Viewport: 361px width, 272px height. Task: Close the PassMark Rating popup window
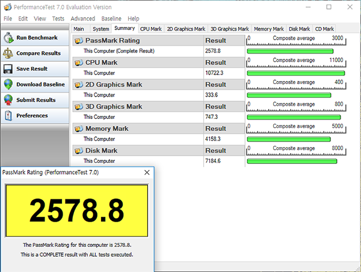tap(147, 172)
